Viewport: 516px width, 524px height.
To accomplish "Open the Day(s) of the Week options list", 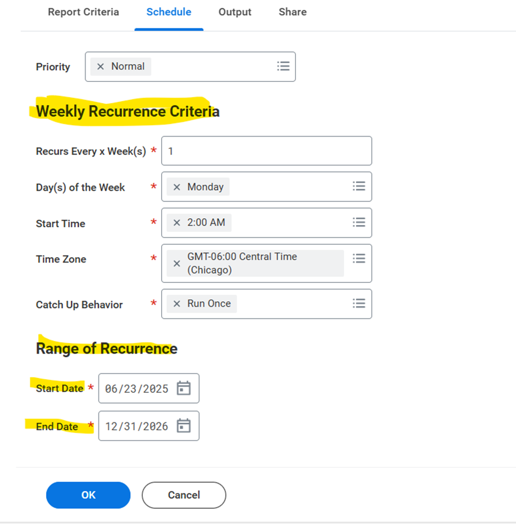I will (x=359, y=186).
